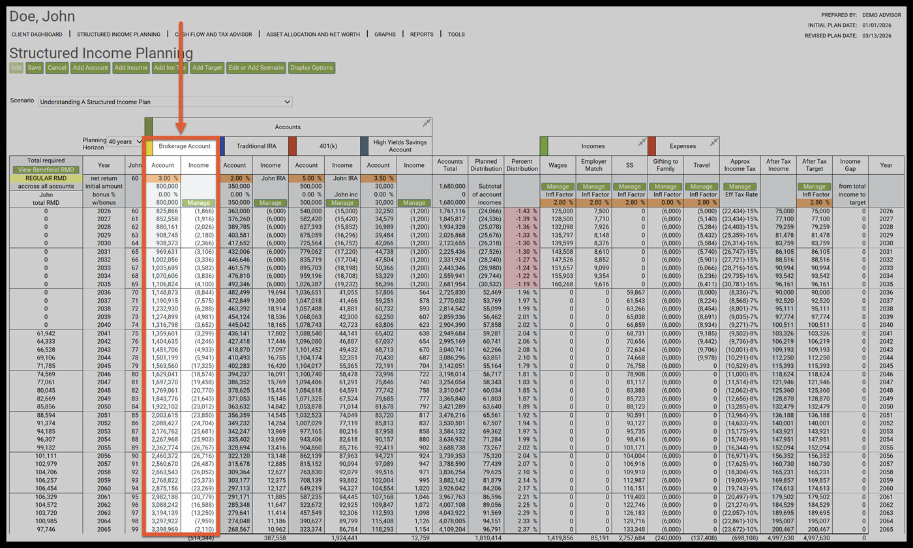Open Asset Allocation and Net Worth

313,34
